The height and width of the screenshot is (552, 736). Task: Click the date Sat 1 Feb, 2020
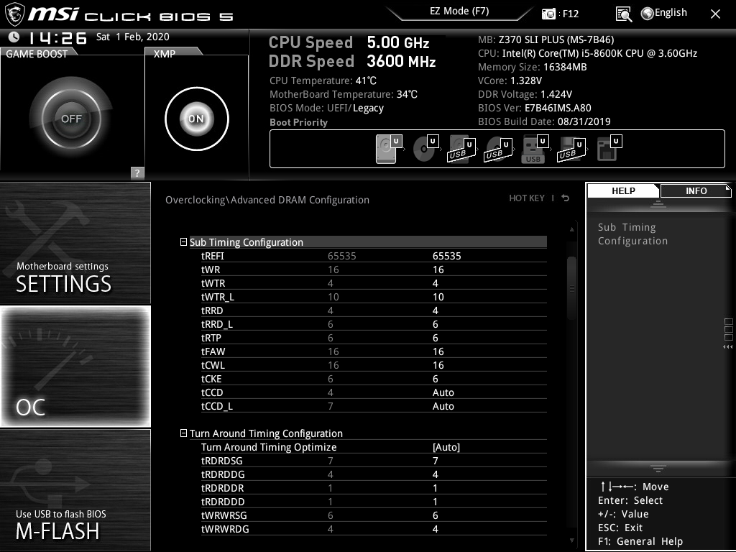133,37
